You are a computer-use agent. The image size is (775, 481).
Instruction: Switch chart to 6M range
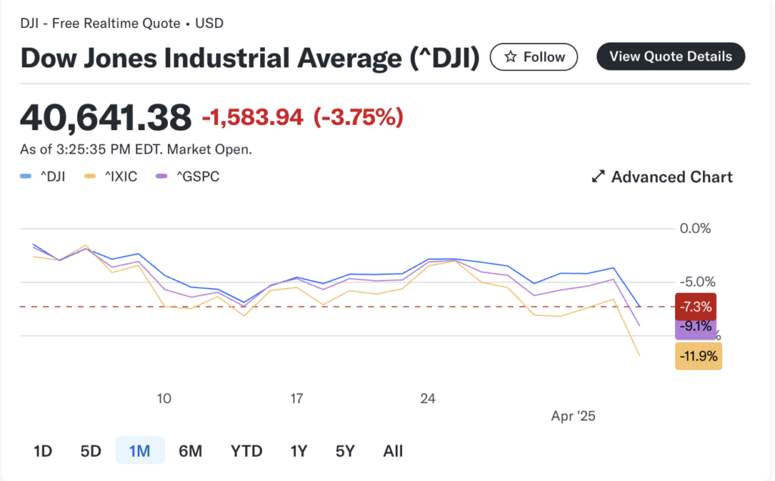point(190,451)
